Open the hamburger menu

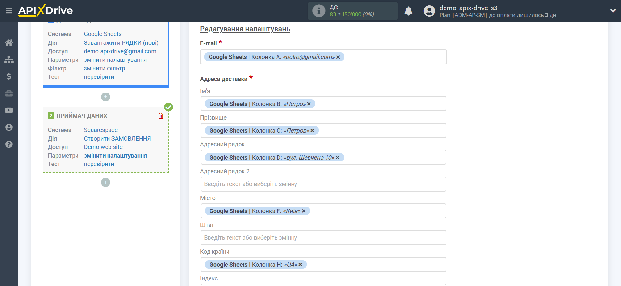point(9,11)
